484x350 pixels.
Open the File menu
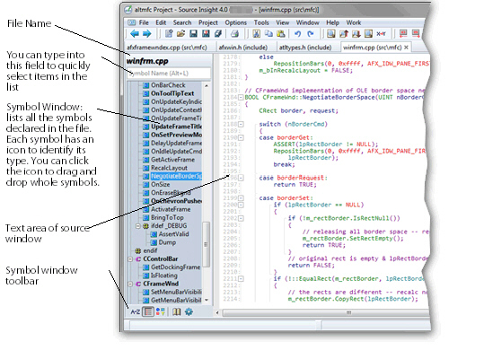(x=144, y=22)
